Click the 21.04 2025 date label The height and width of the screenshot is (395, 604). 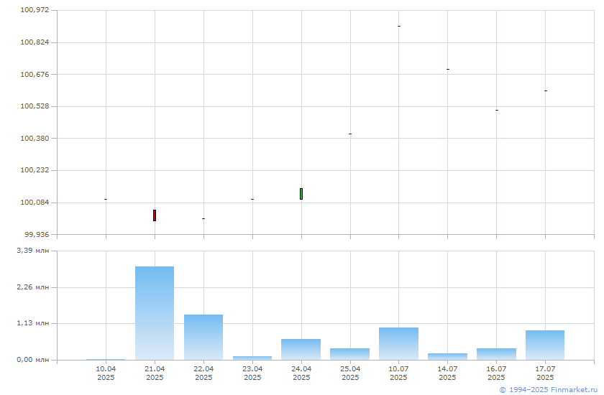pos(155,373)
